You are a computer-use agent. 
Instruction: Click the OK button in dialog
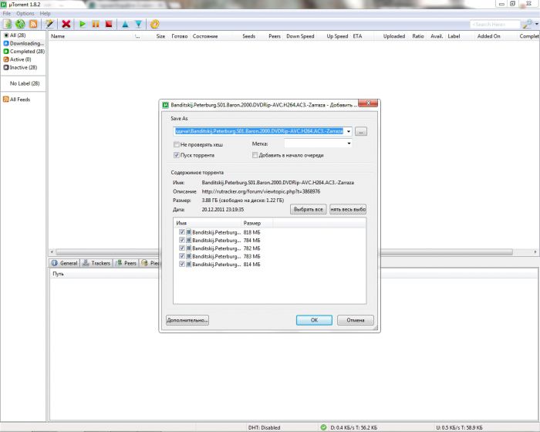(x=314, y=320)
